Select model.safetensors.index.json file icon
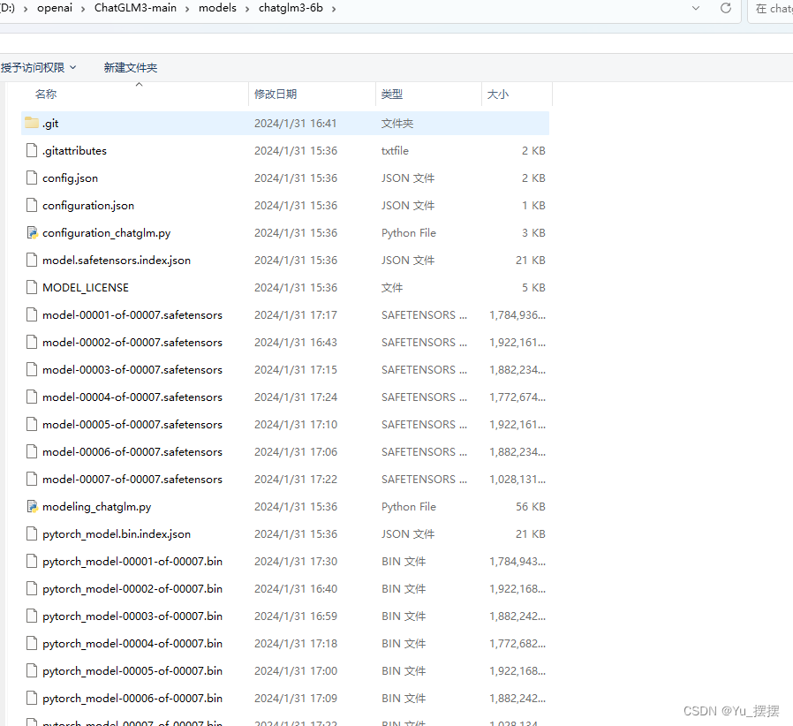 click(32, 260)
